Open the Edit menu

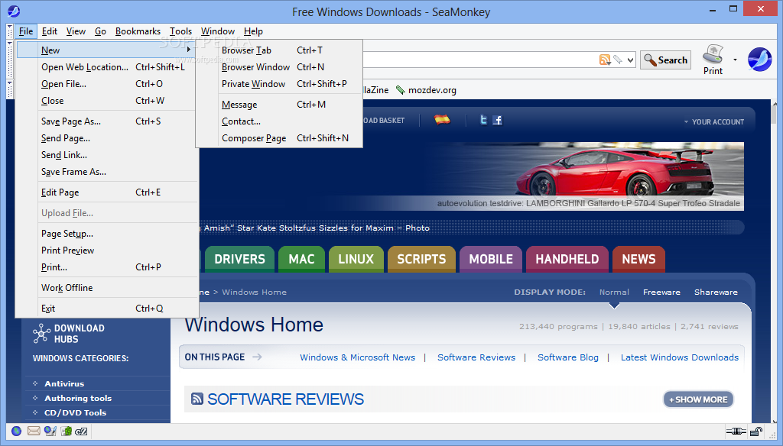point(50,31)
